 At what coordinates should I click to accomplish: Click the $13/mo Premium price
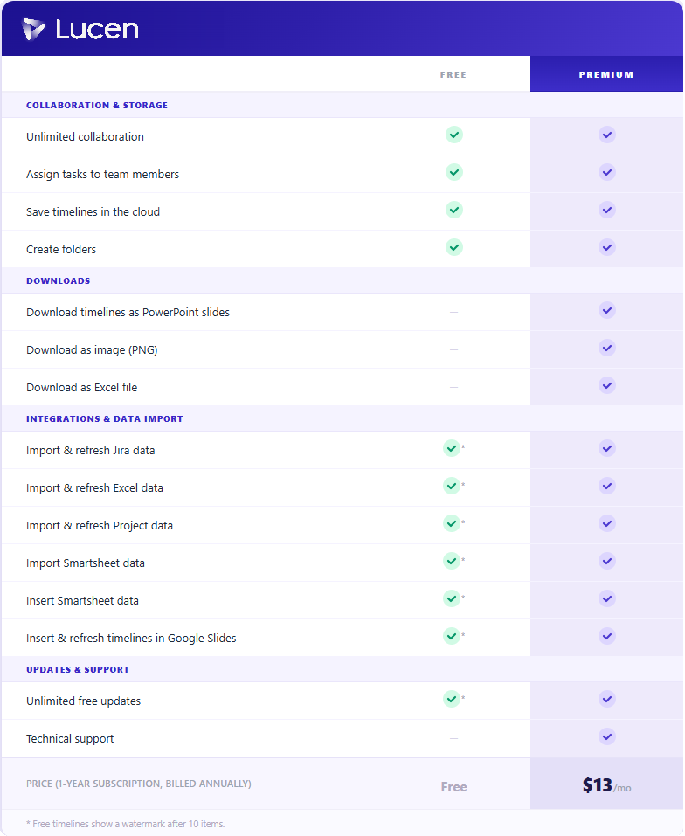click(606, 784)
